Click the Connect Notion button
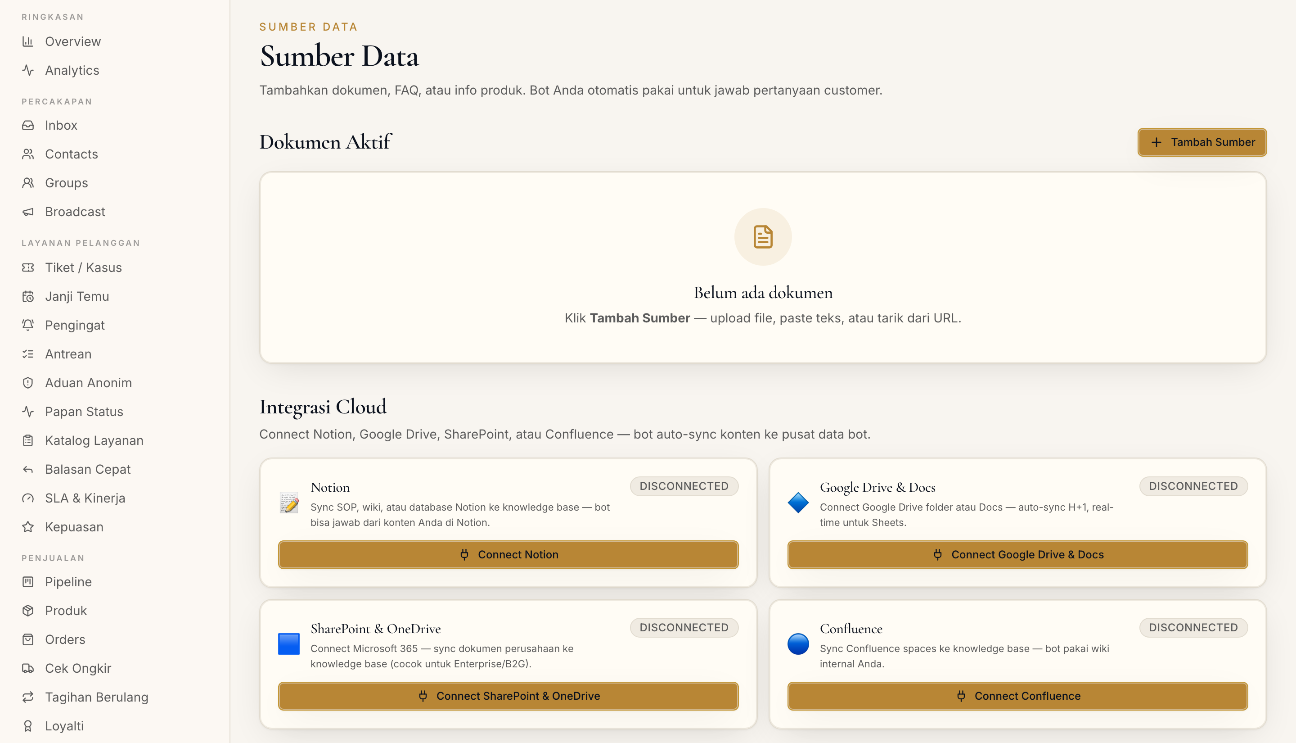The image size is (1296, 743). click(508, 555)
